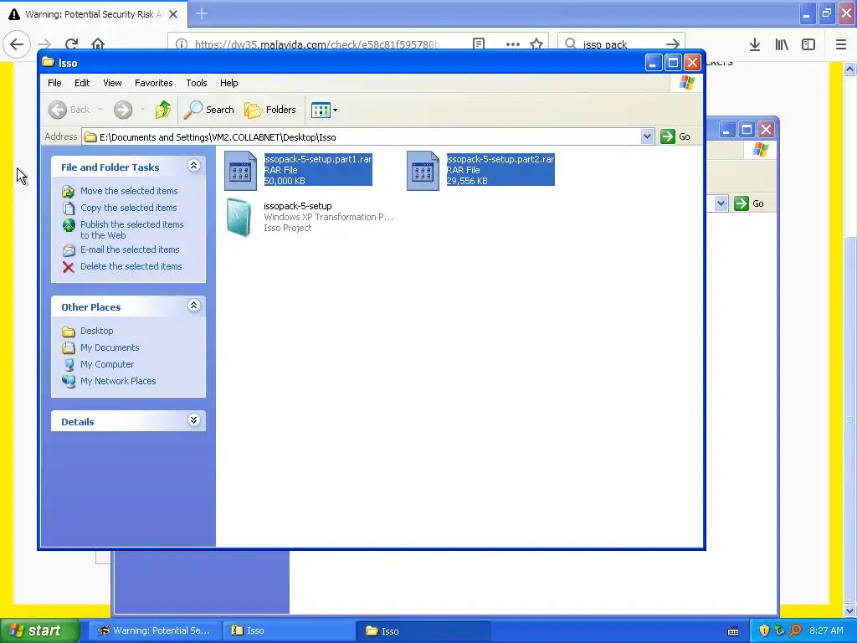Screen dimensions: 857x643
Task: Open Firefox hamburger menu
Action: point(841,44)
